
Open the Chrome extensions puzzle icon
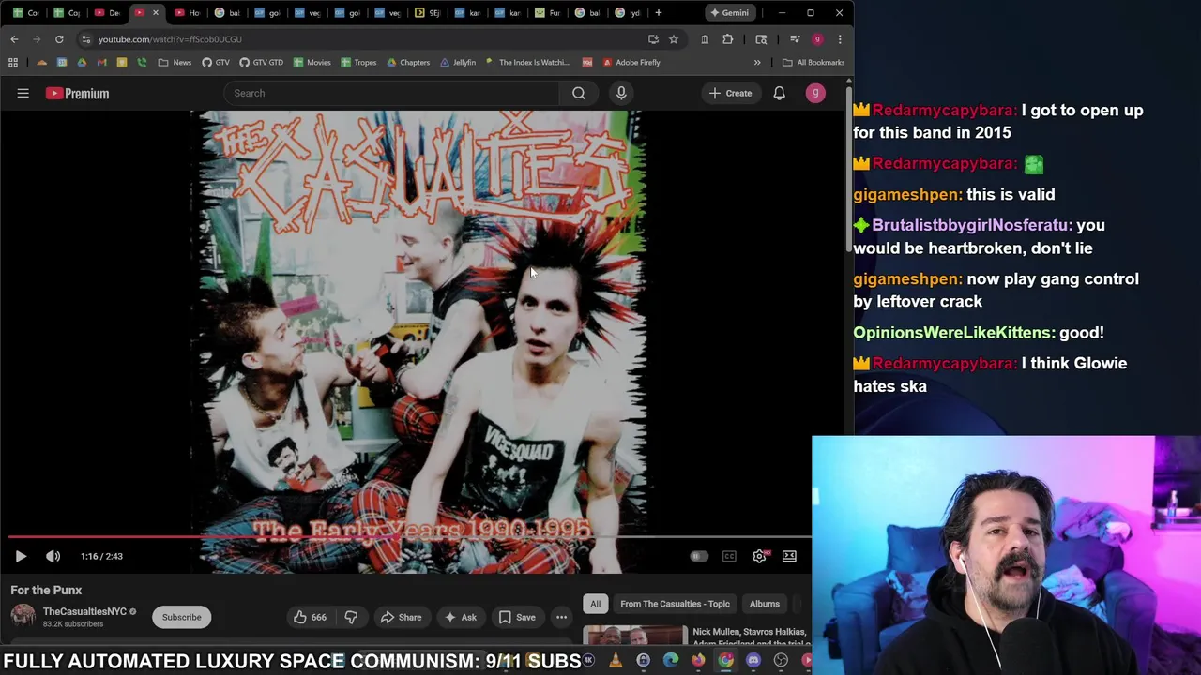(x=728, y=39)
